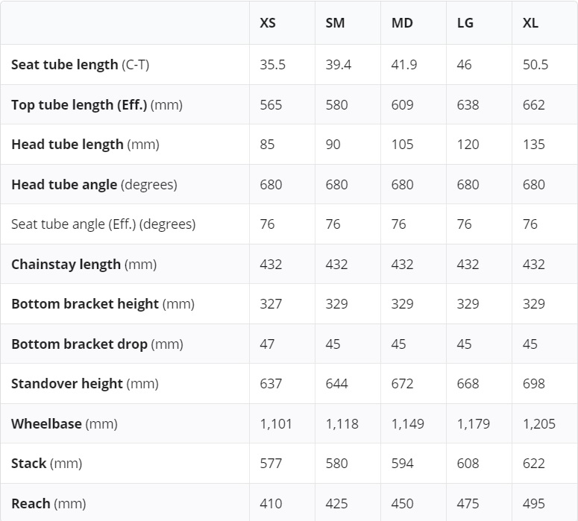Screen dimensions: 578x521
Task: Click the Standover height label
Action: click(84, 384)
